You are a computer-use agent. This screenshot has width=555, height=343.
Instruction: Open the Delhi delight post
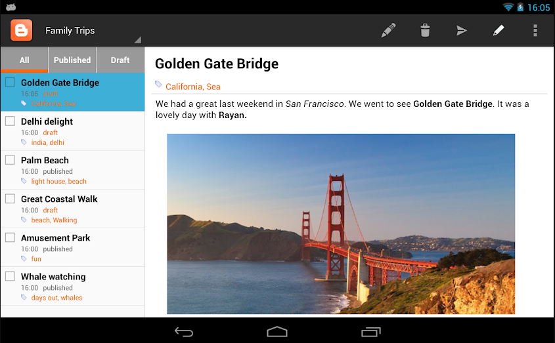click(72, 131)
